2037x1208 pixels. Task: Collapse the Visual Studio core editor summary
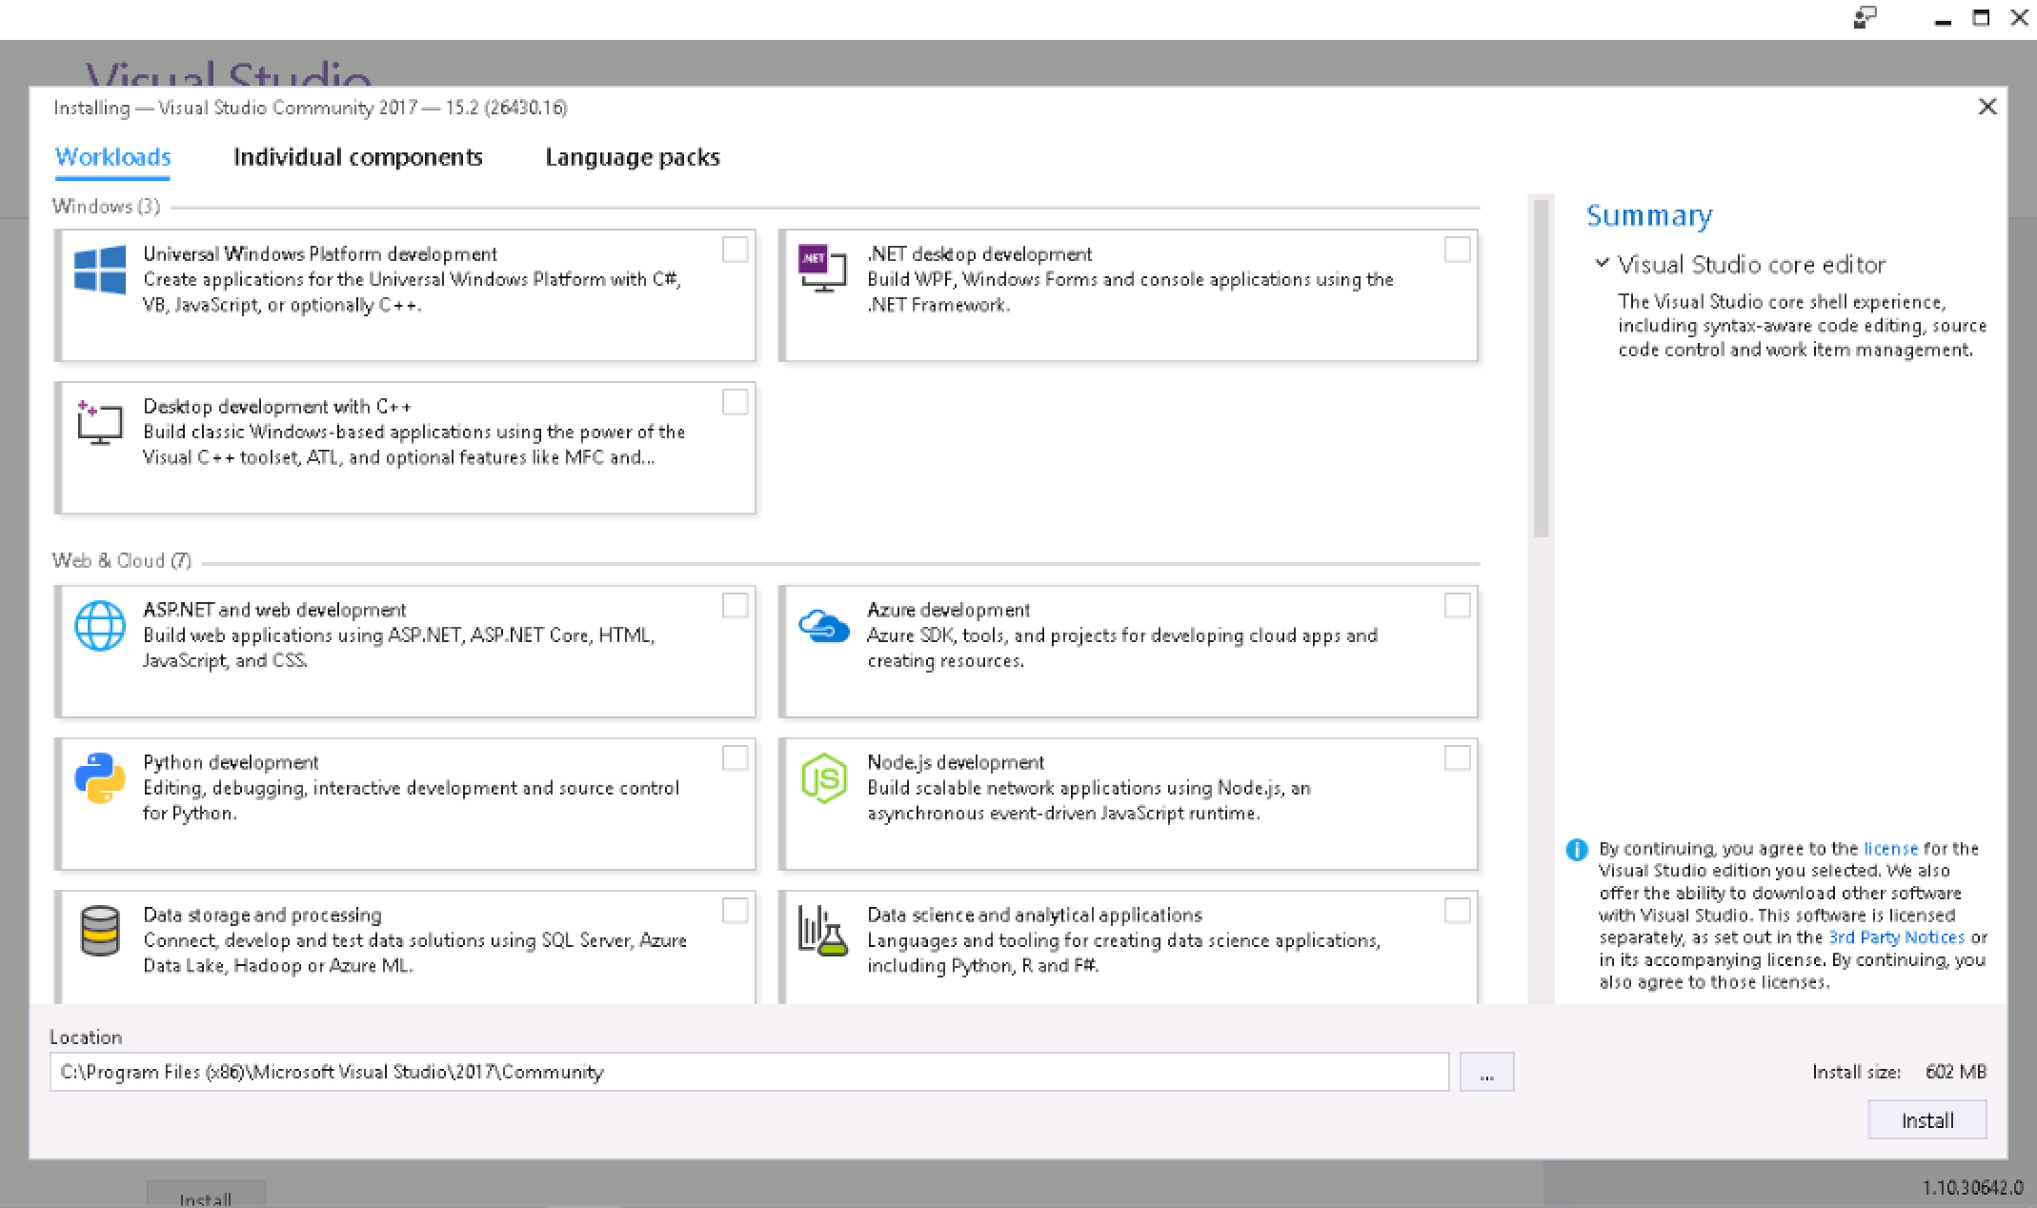1603,263
